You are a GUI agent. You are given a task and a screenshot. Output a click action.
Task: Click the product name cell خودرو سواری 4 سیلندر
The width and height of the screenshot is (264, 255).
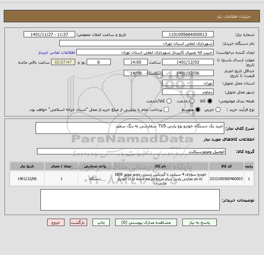(160, 179)
